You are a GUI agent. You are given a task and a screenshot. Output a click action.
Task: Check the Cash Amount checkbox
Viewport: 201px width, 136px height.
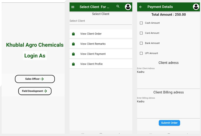(141, 23)
